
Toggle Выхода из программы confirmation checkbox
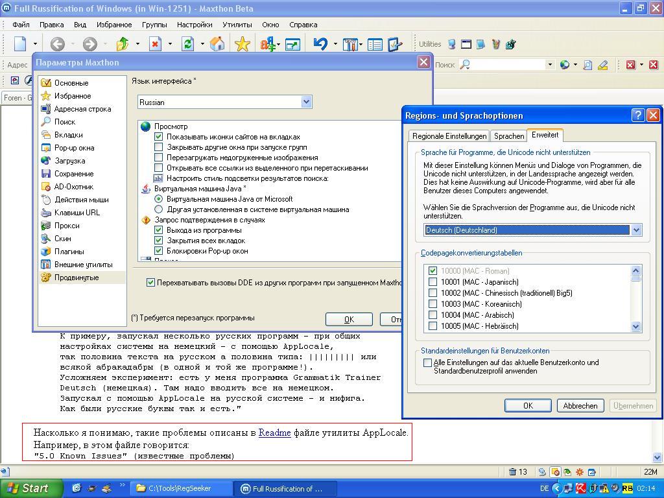[158, 230]
